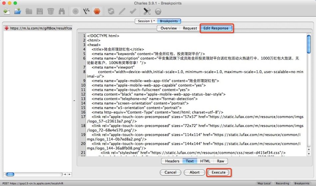
Task: Show the Text view
Action: pyautogui.click(x=190, y=161)
